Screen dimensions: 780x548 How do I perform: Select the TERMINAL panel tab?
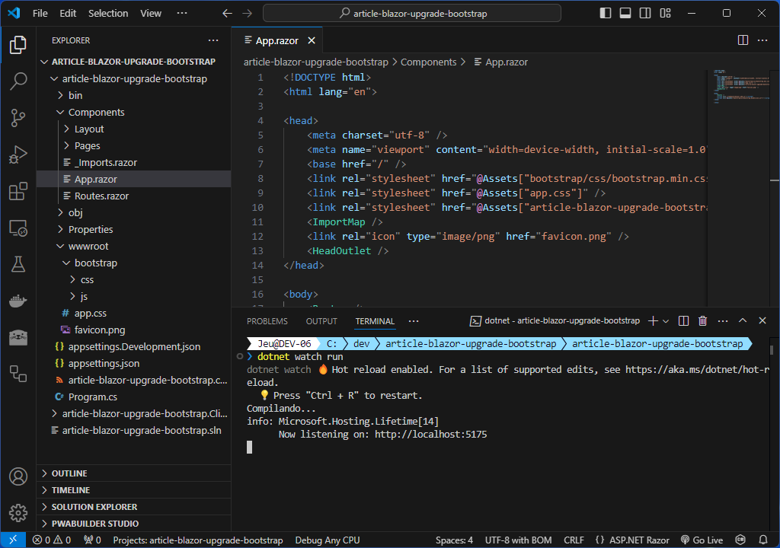point(375,321)
